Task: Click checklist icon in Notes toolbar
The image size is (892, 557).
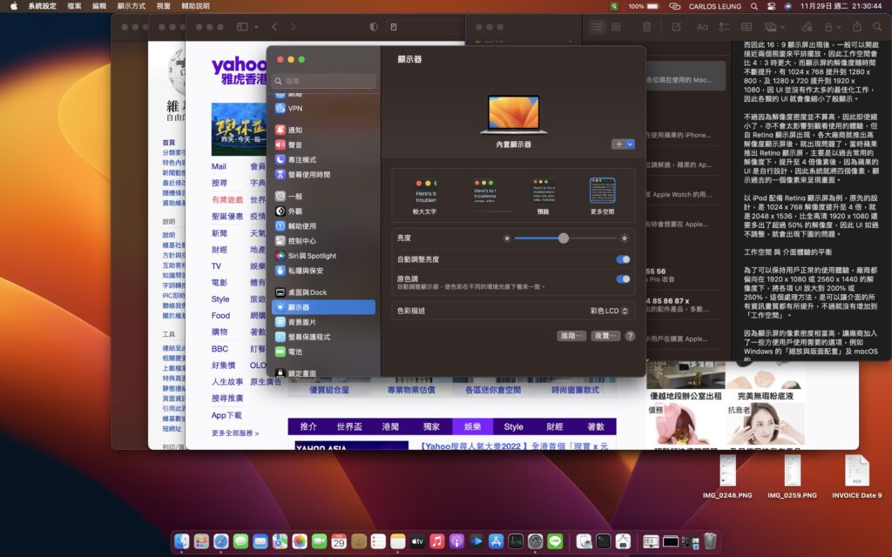Action: [x=724, y=27]
